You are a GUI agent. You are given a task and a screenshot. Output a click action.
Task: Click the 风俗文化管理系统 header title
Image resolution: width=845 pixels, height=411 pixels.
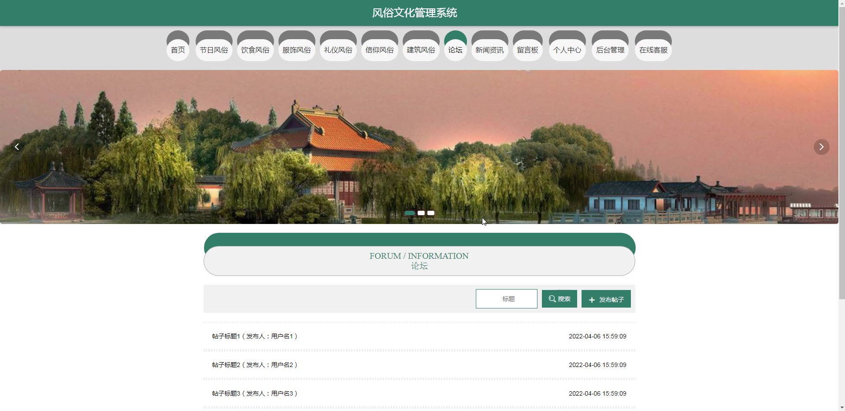click(x=415, y=13)
